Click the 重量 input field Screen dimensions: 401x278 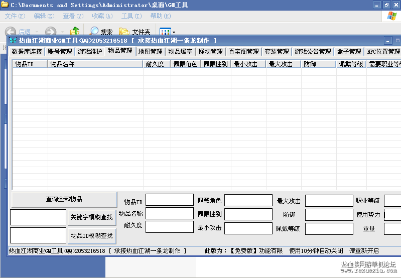pos(392,229)
